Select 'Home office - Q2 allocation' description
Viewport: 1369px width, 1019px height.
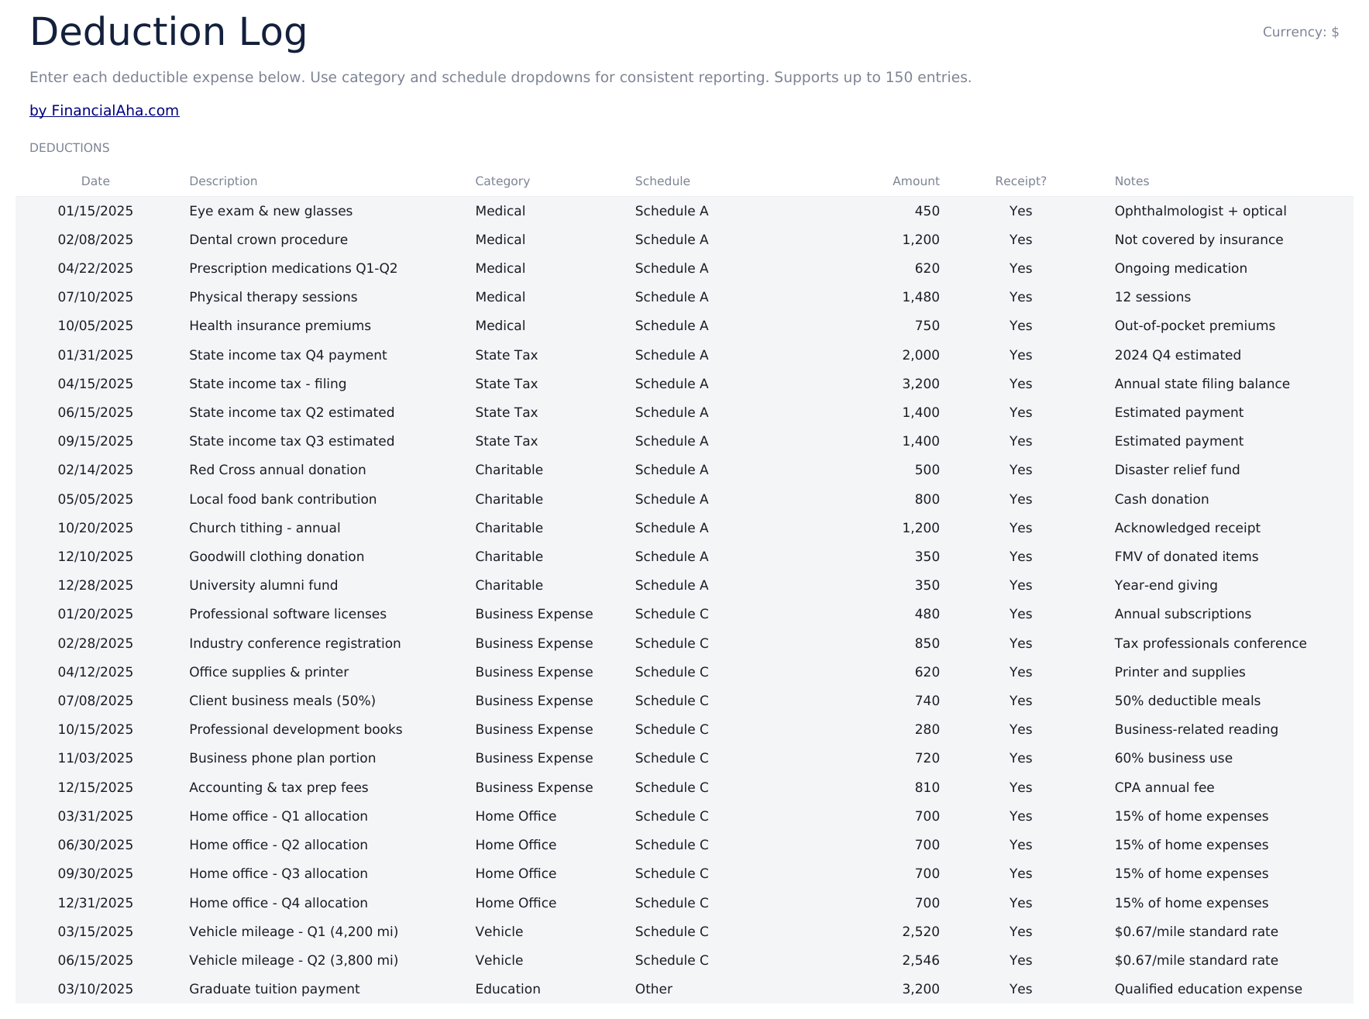tap(278, 845)
